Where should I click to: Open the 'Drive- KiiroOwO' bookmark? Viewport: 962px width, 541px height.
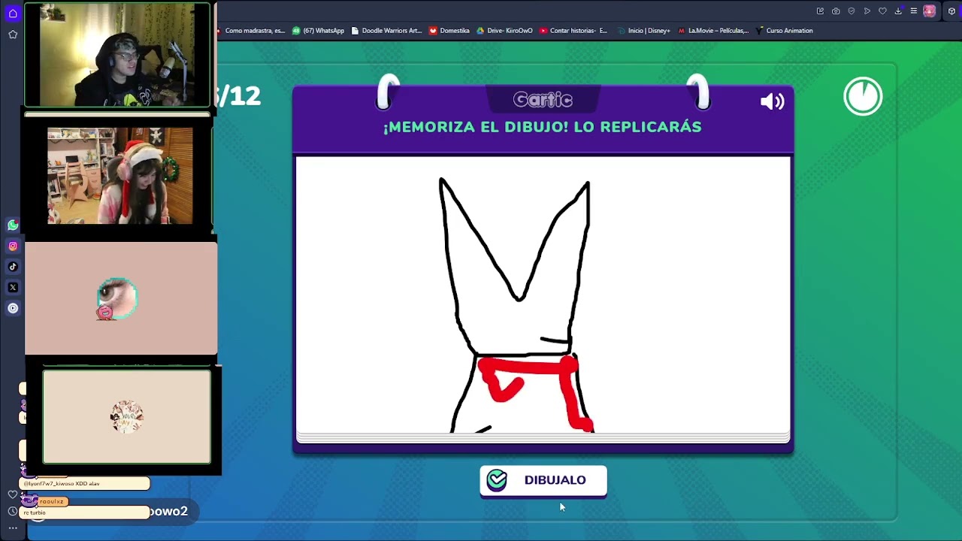click(504, 31)
